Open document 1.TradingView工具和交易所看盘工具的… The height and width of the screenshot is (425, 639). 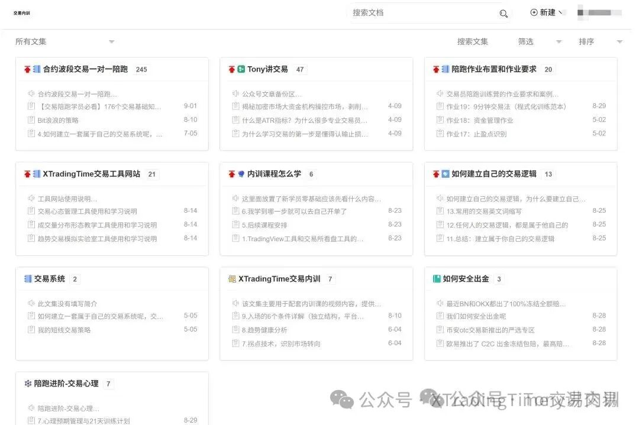pyautogui.click(x=302, y=239)
